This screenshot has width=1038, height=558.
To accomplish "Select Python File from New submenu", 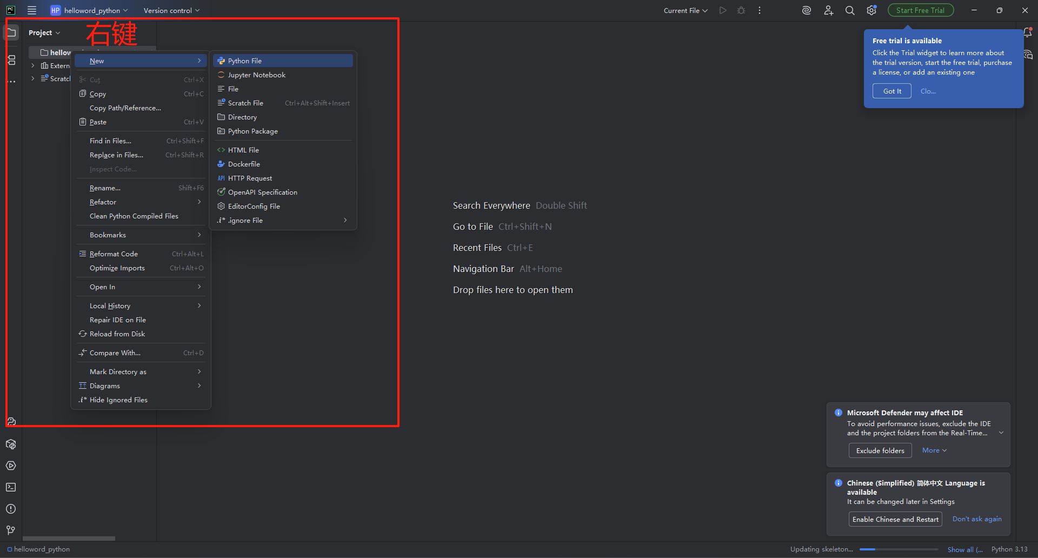I will (245, 61).
